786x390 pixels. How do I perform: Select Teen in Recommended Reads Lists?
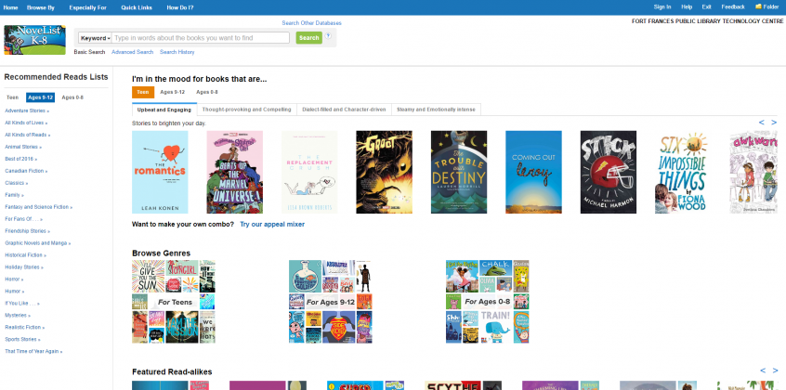(12, 97)
